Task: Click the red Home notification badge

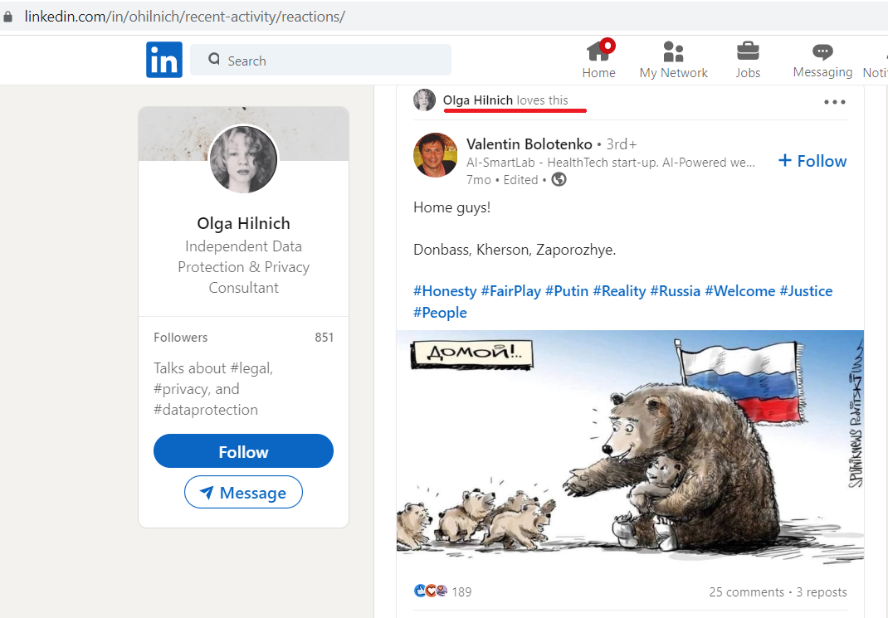Action: coord(607,46)
